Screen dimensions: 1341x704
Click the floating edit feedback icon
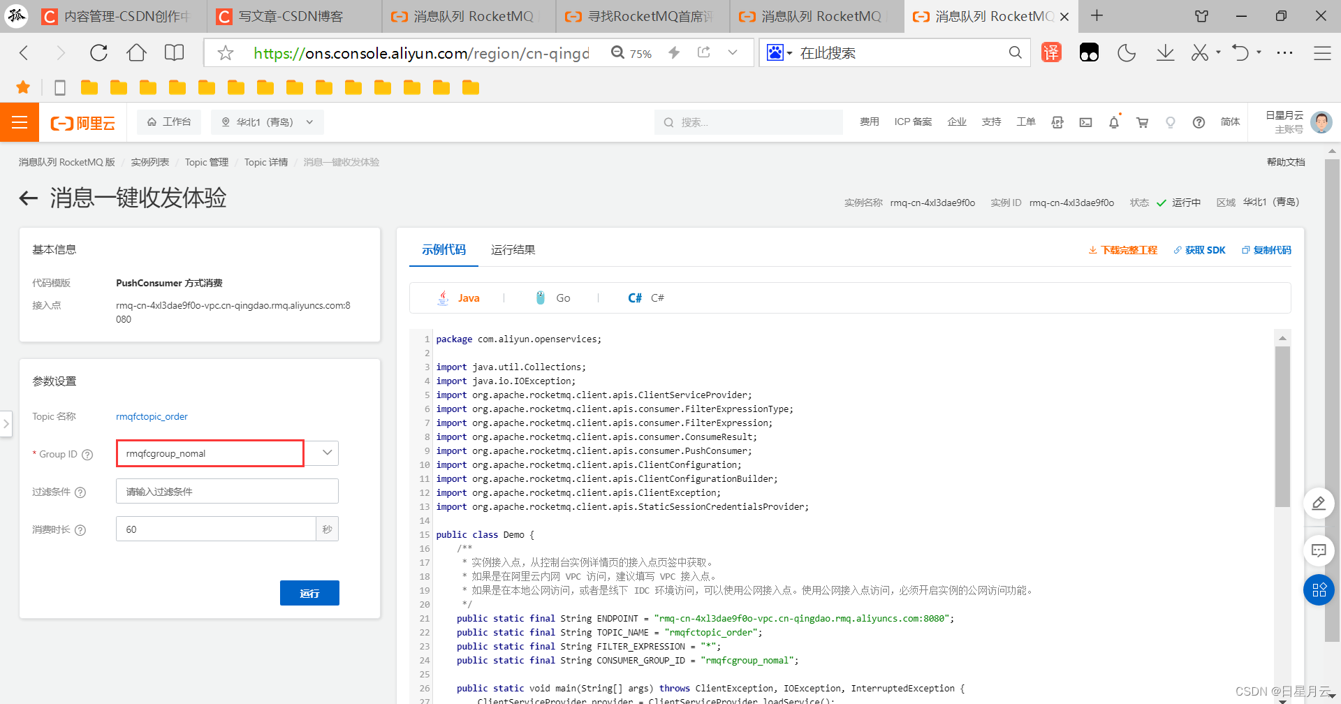[1319, 504]
